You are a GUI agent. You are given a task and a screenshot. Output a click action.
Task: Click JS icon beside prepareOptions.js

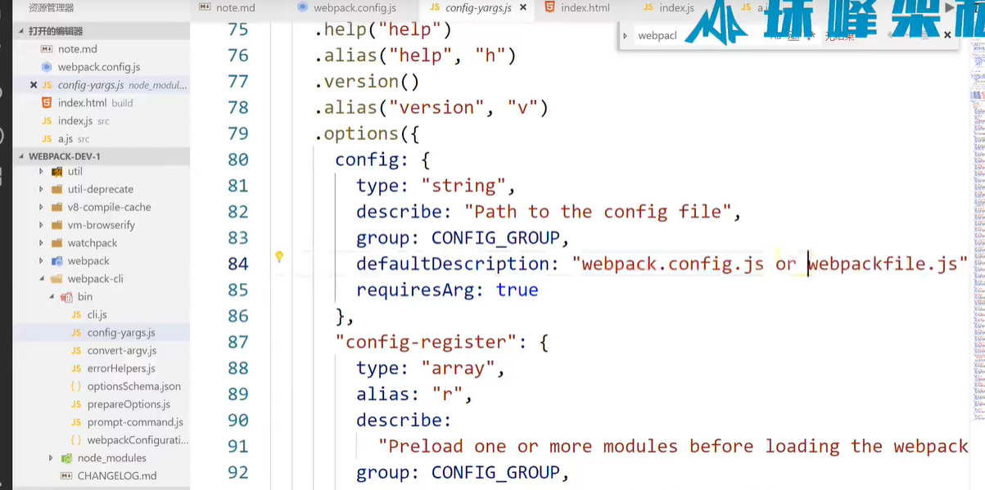click(76, 404)
